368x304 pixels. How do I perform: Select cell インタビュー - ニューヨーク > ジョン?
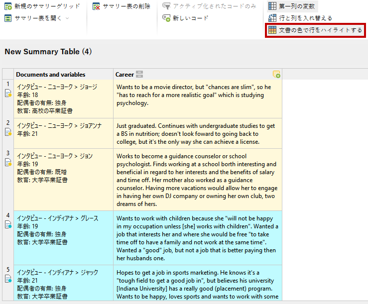click(x=63, y=180)
